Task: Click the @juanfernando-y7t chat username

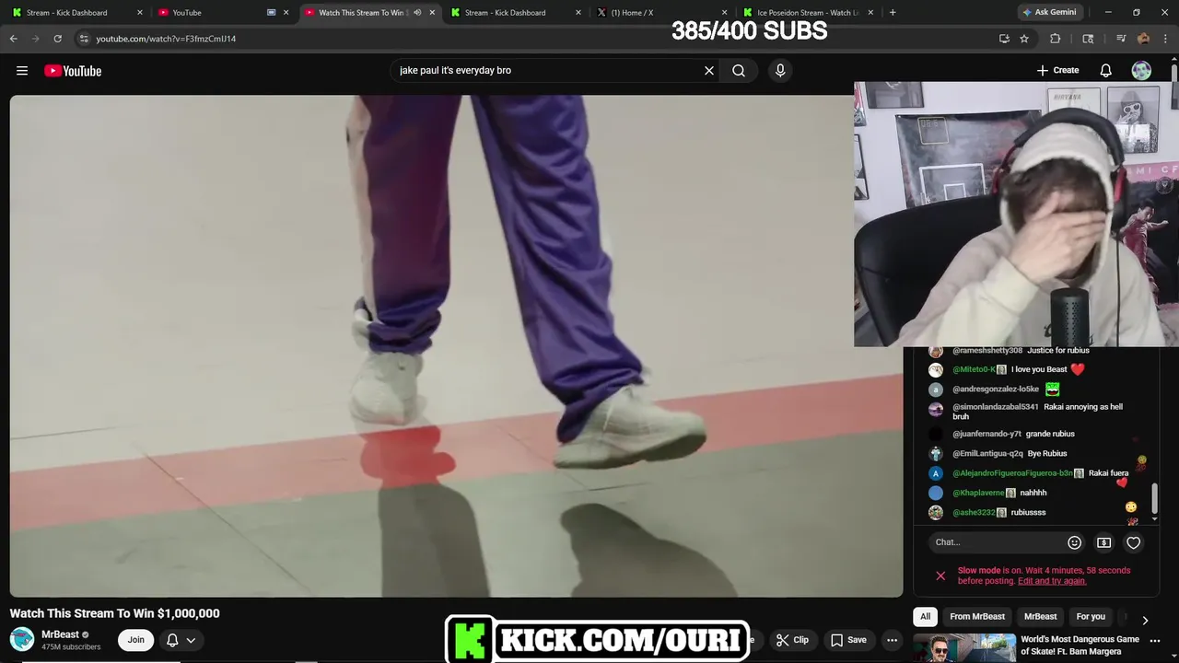Action: click(987, 434)
